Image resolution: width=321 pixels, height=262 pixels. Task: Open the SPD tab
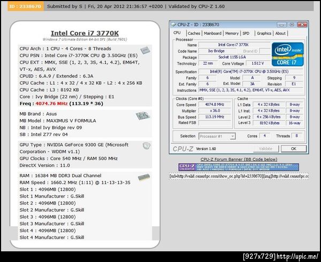tap(246, 33)
